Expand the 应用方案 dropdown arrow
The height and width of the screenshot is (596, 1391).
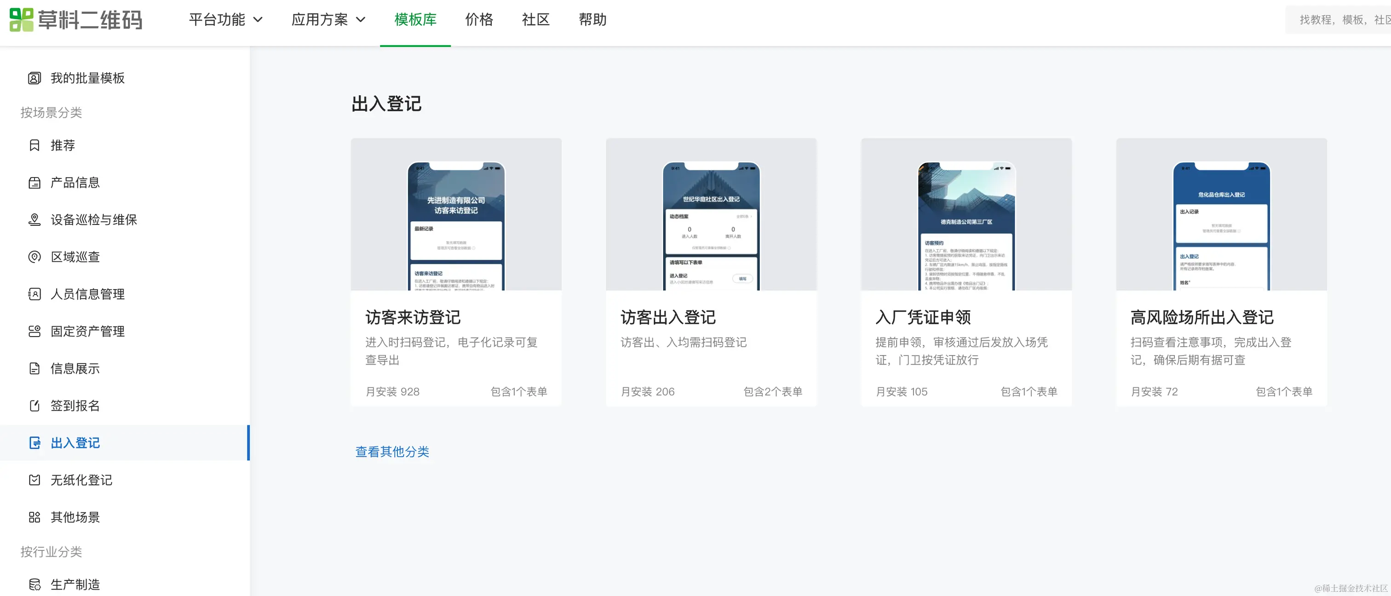tap(361, 20)
